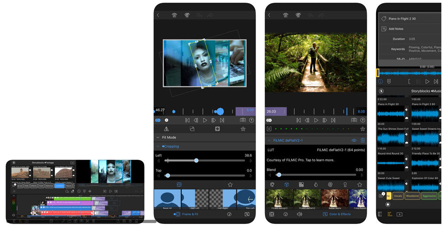The width and height of the screenshot is (443, 226).
Task: Switch to the flip tab with triangle icon
Action: [167, 129]
